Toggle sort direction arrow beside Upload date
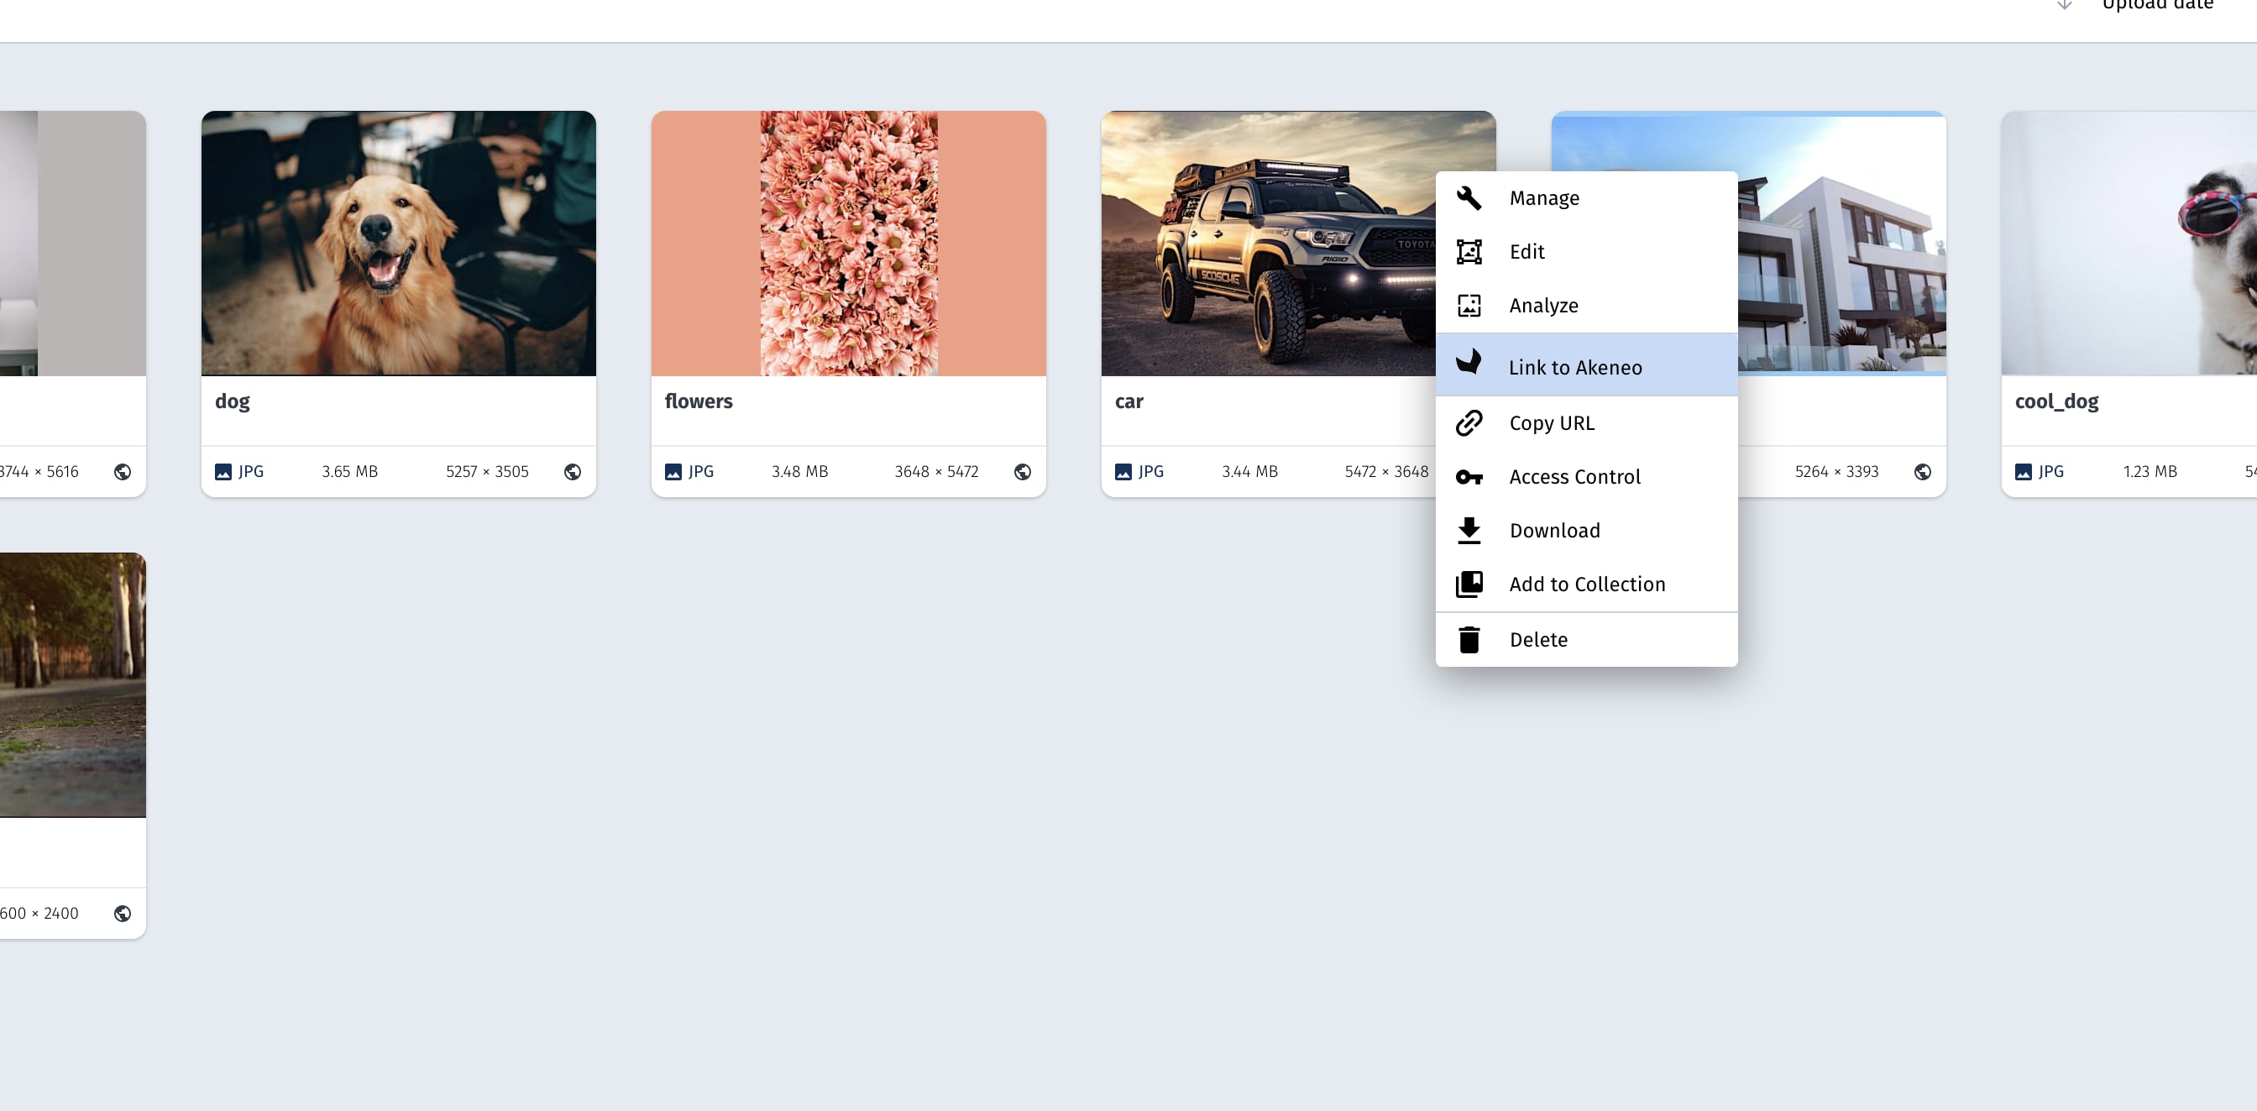 [2064, 4]
